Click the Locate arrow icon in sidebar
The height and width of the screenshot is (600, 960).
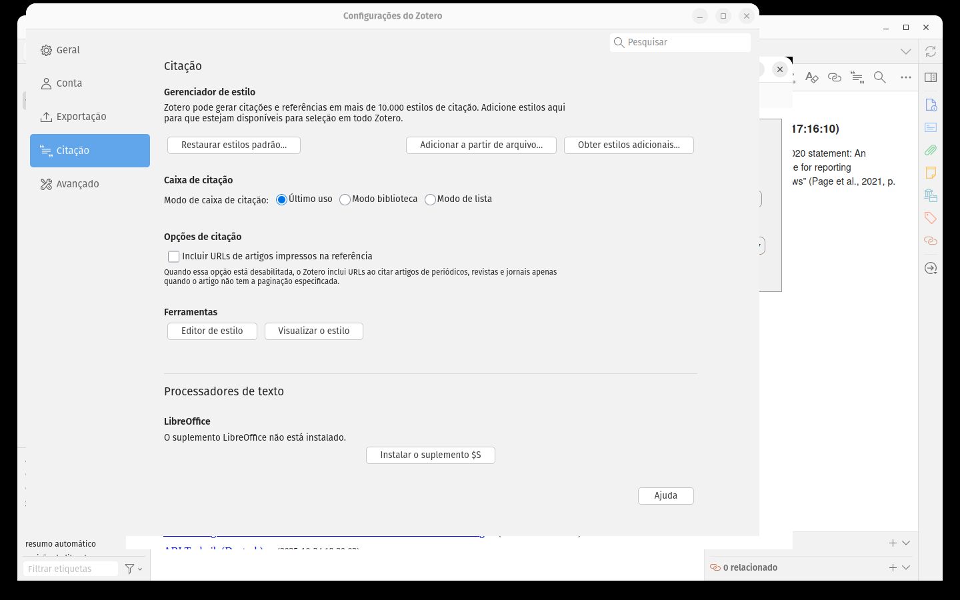click(x=931, y=269)
